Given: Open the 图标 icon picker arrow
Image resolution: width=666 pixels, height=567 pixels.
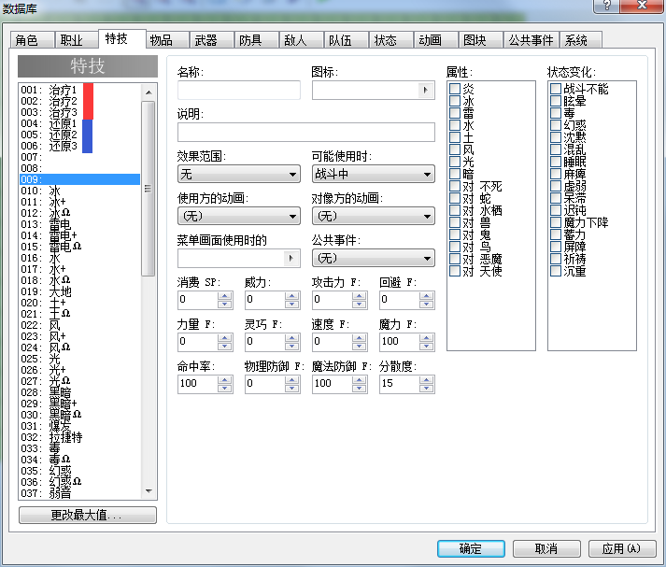Looking at the screenshot, I should pyautogui.click(x=426, y=90).
